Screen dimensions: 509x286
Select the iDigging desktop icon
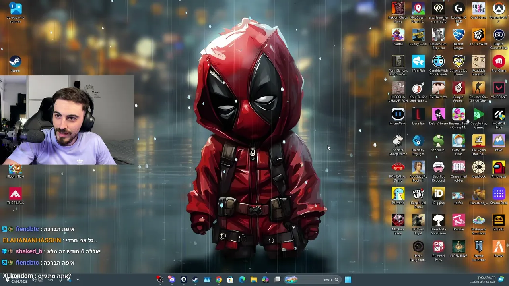click(438, 196)
